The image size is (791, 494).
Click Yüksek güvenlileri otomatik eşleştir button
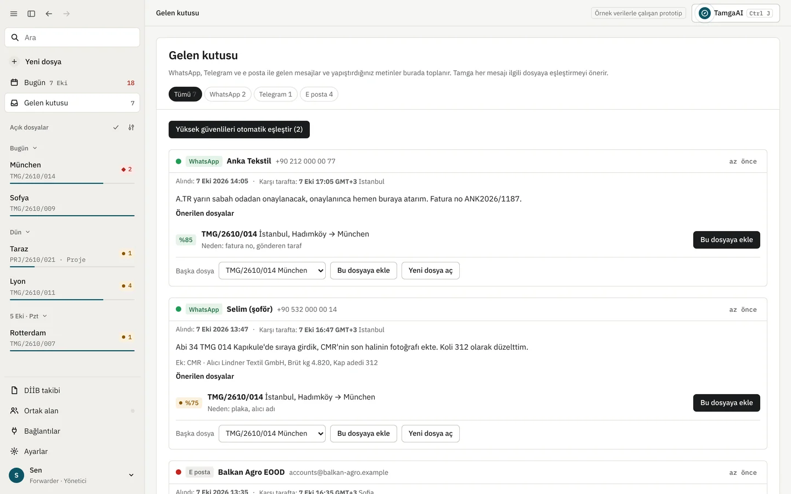point(239,130)
